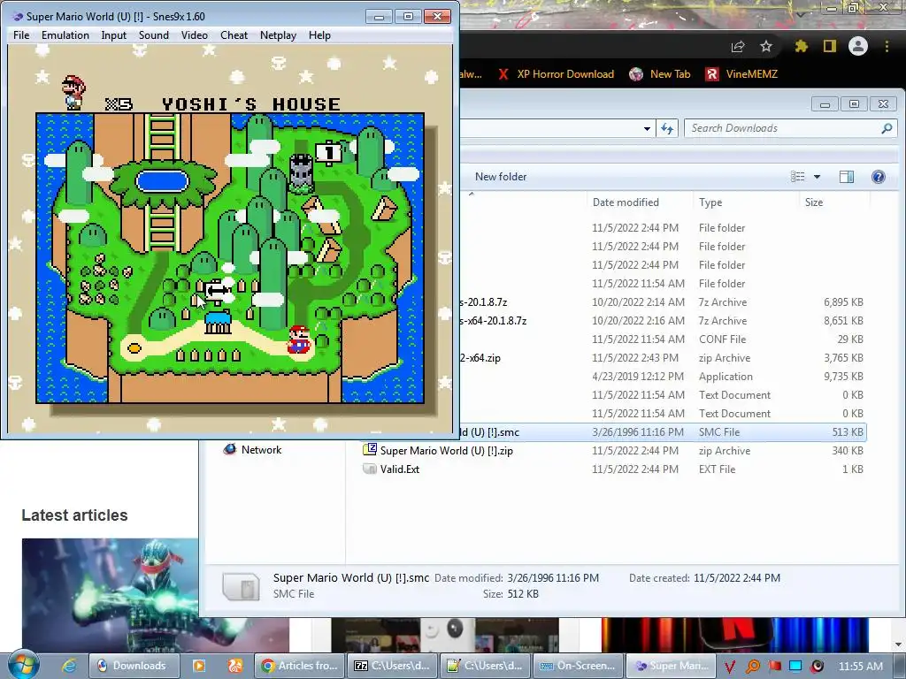906x679 pixels.
Task: Switch to Super Mario taskbar button
Action: (671, 666)
